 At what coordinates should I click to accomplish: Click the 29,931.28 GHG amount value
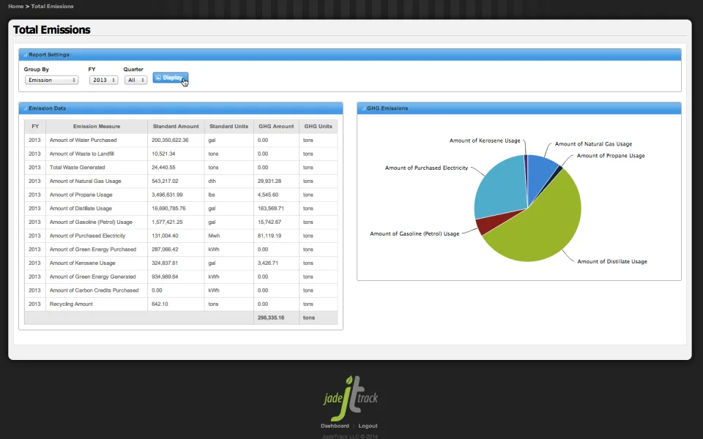[269, 181]
